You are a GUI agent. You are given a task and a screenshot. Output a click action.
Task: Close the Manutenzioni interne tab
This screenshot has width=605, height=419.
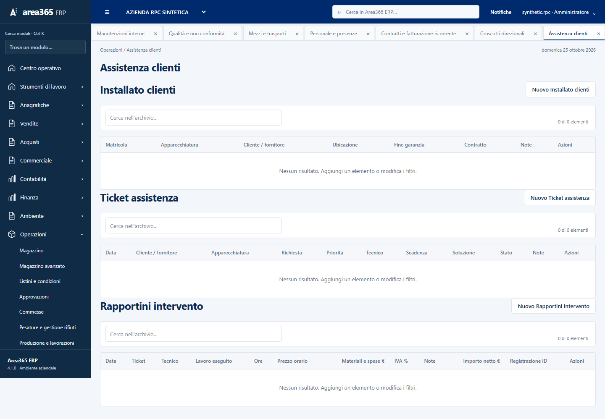coord(155,34)
